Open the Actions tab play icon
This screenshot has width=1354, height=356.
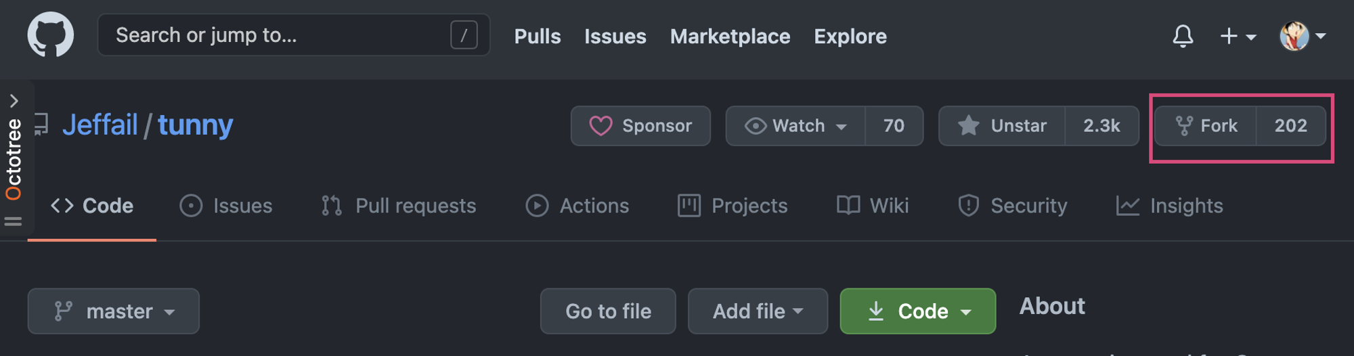(537, 206)
